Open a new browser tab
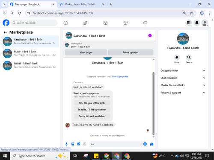The image size is (214, 160). click(x=111, y=4)
